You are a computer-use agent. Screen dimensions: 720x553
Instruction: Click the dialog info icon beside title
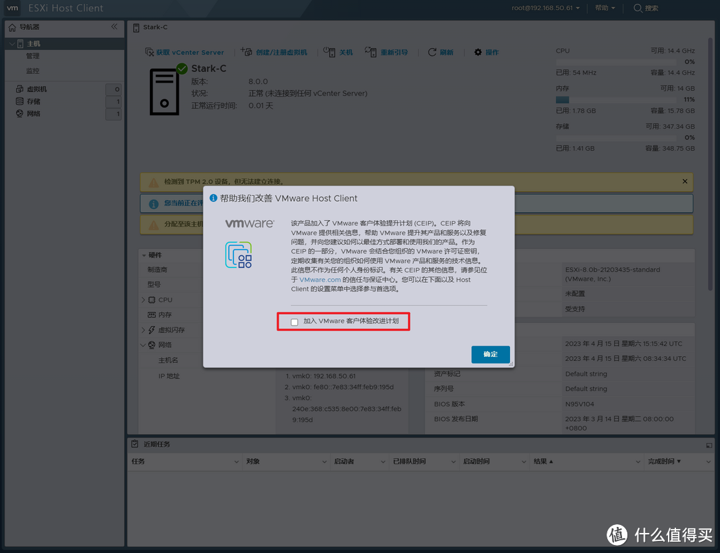213,198
